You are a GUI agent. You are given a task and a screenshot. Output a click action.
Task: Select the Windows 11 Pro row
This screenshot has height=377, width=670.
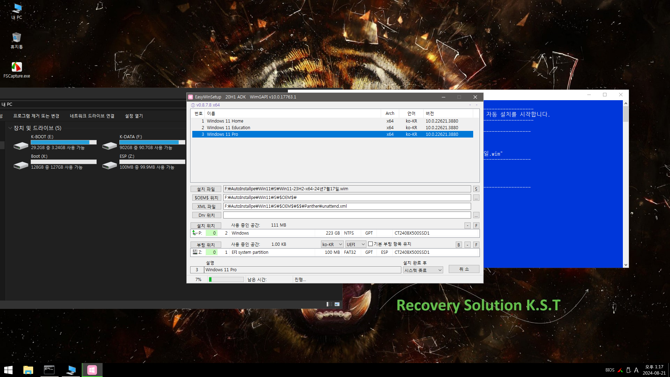point(333,134)
